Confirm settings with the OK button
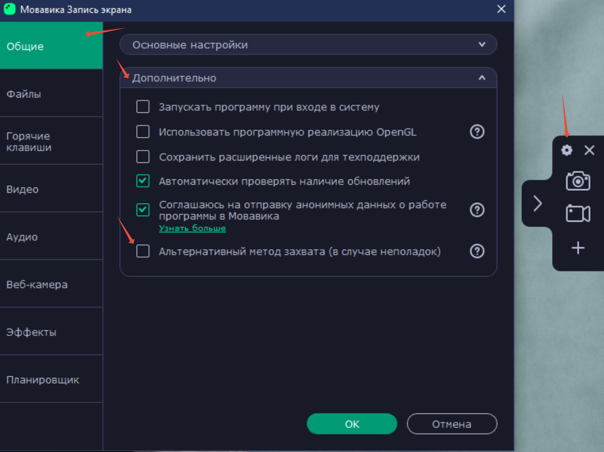 [x=352, y=424]
